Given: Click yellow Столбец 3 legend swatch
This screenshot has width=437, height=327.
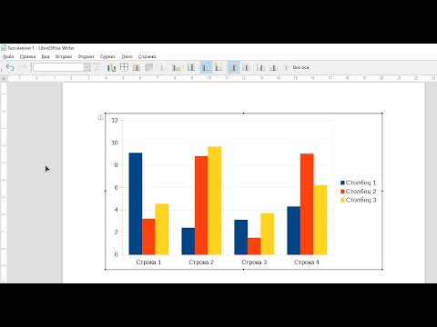Looking at the screenshot, I should [342, 200].
